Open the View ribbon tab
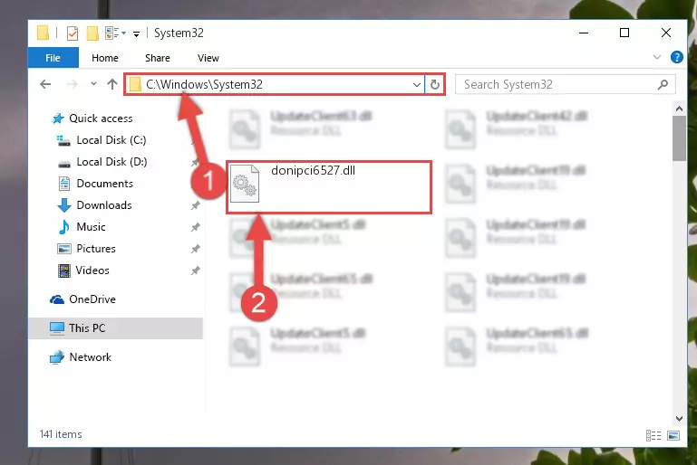The image size is (697, 465). (208, 58)
